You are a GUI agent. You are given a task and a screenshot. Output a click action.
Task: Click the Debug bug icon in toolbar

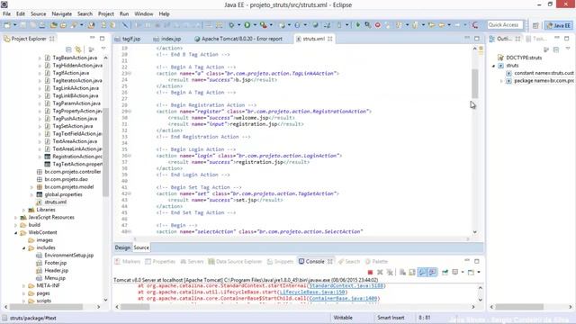point(231,25)
